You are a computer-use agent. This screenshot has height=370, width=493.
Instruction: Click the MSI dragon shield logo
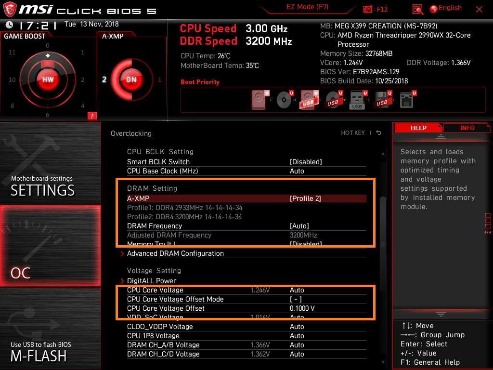pyautogui.click(x=10, y=10)
